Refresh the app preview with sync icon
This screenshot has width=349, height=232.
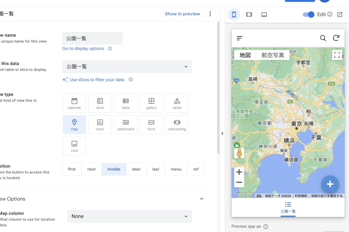coord(336,38)
